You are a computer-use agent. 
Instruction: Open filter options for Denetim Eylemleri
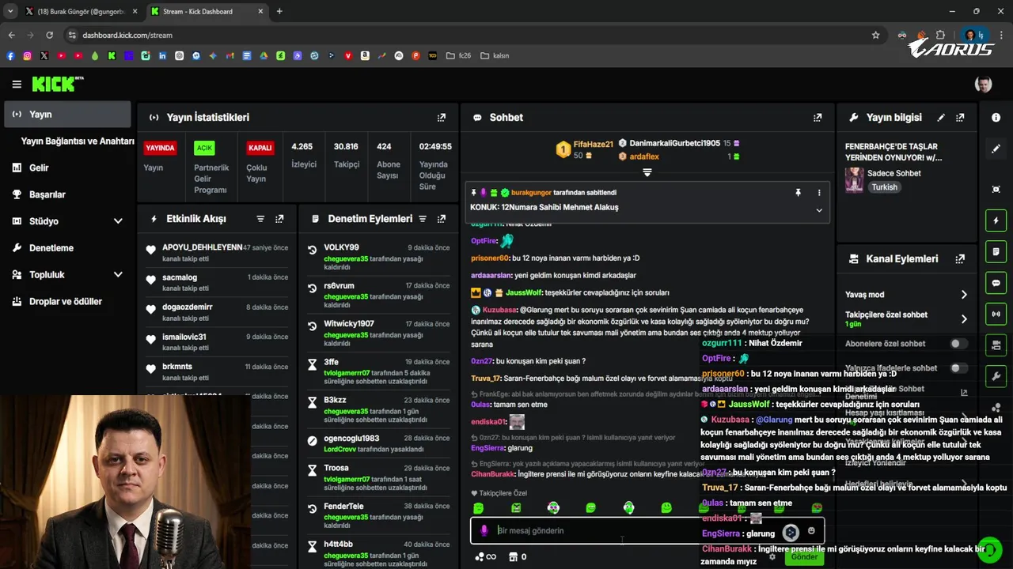(423, 219)
